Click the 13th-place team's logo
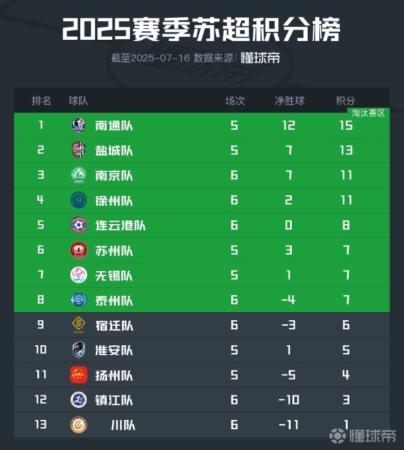 (x=79, y=425)
